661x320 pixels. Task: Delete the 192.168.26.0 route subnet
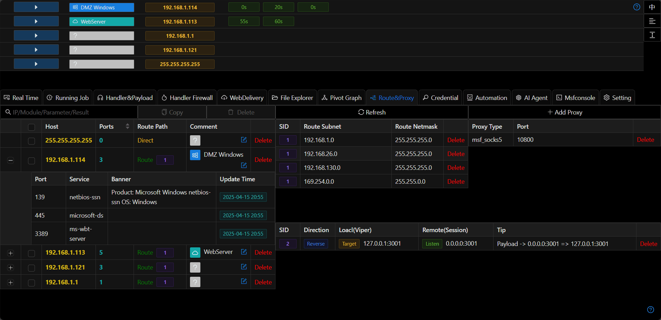[x=456, y=154]
